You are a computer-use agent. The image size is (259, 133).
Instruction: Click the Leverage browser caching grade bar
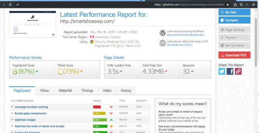(x=101, y=107)
